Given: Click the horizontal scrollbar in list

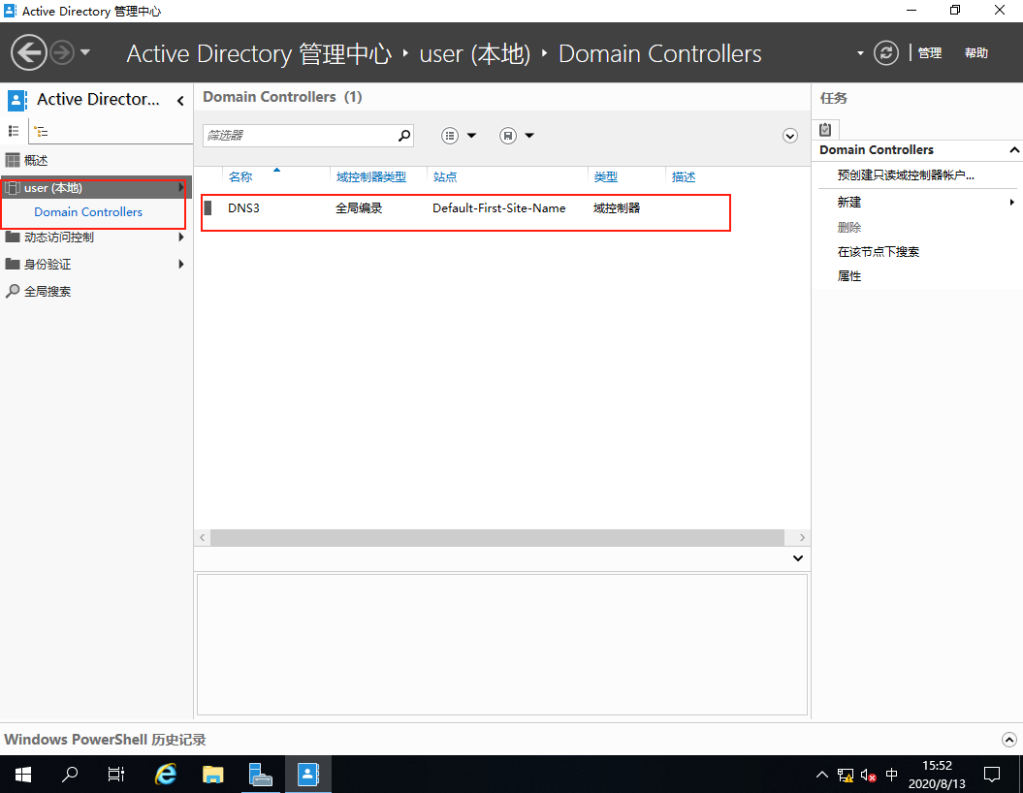Looking at the screenshot, I should pyautogui.click(x=497, y=537).
